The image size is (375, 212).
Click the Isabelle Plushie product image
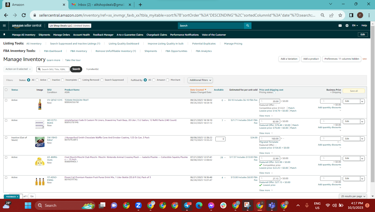coord(40,161)
